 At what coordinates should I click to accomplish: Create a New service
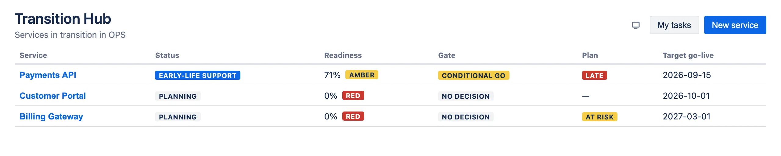[x=735, y=25]
